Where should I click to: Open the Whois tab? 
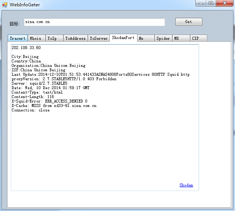pyautogui.click(x=37, y=38)
